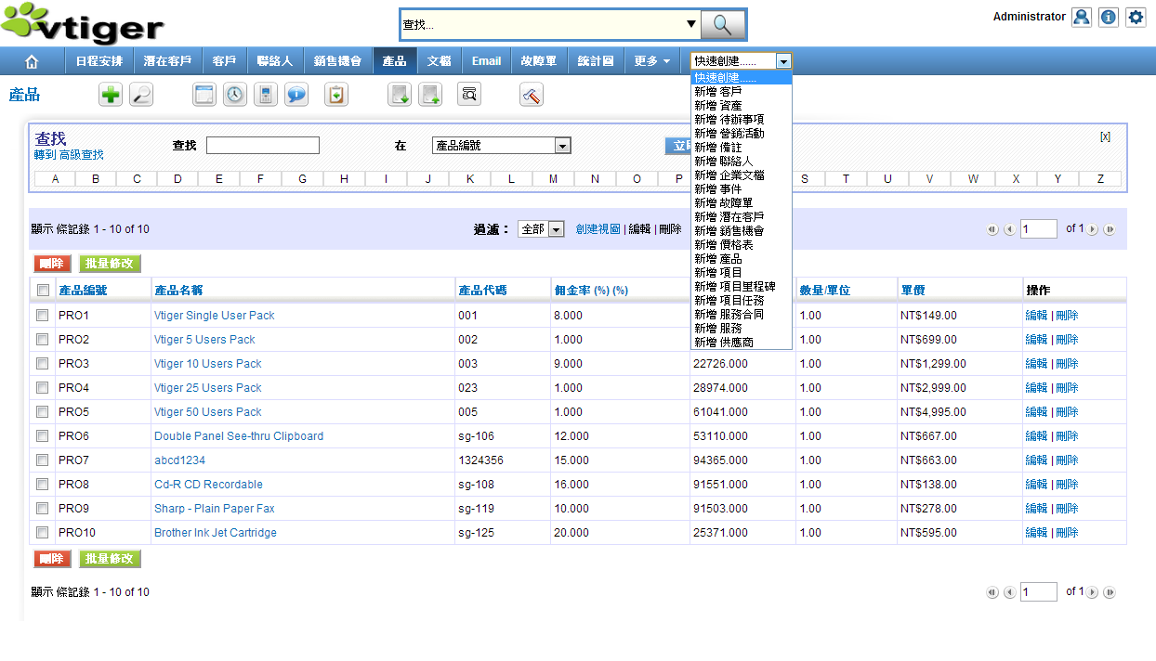Sort by the 單價 column header
This screenshot has height=661, width=1156.
point(913,291)
